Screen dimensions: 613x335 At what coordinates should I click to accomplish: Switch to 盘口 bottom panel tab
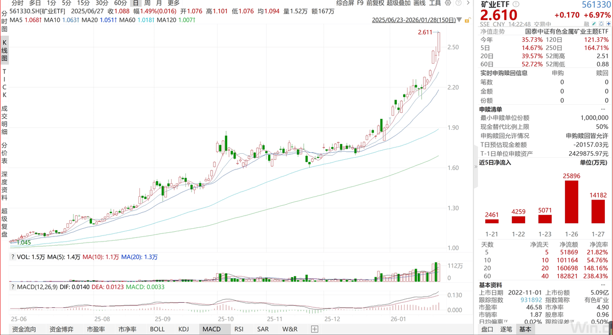487,329
